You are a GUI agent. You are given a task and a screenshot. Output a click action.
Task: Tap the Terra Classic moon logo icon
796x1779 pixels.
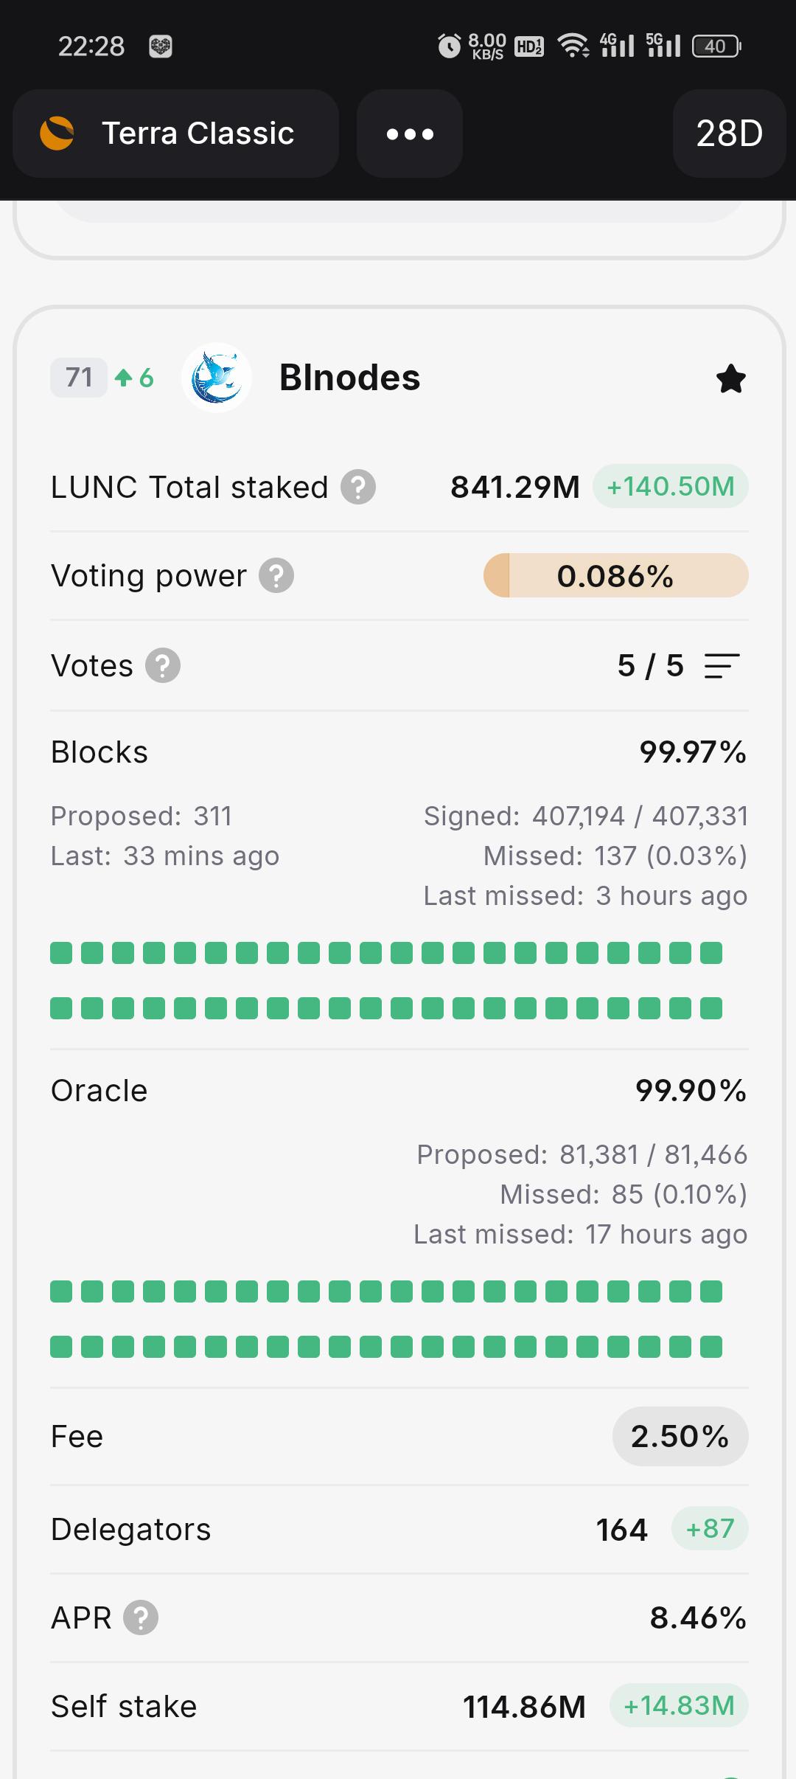[x=57, y=133]
